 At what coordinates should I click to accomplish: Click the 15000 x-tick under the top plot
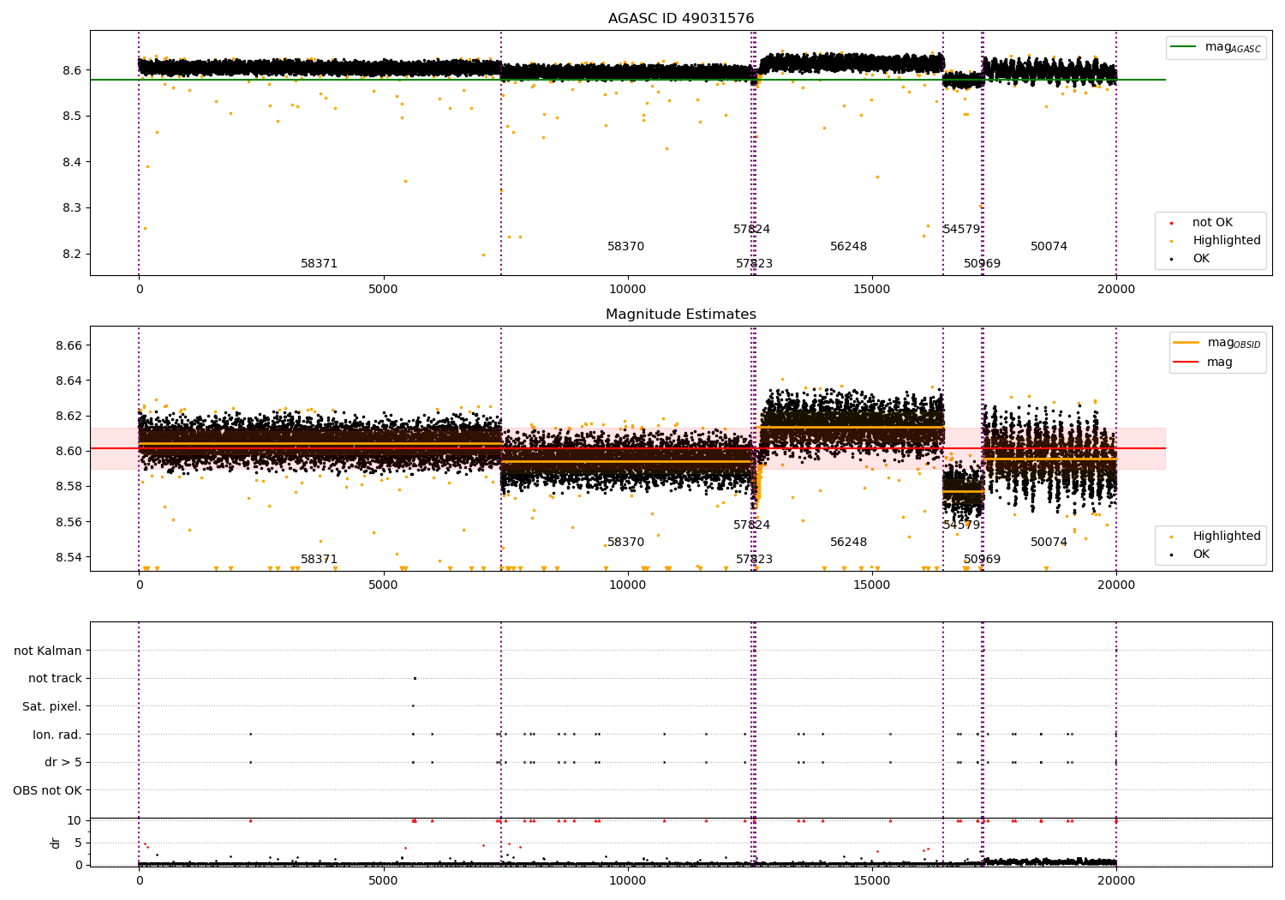click(x=872, y=289)
